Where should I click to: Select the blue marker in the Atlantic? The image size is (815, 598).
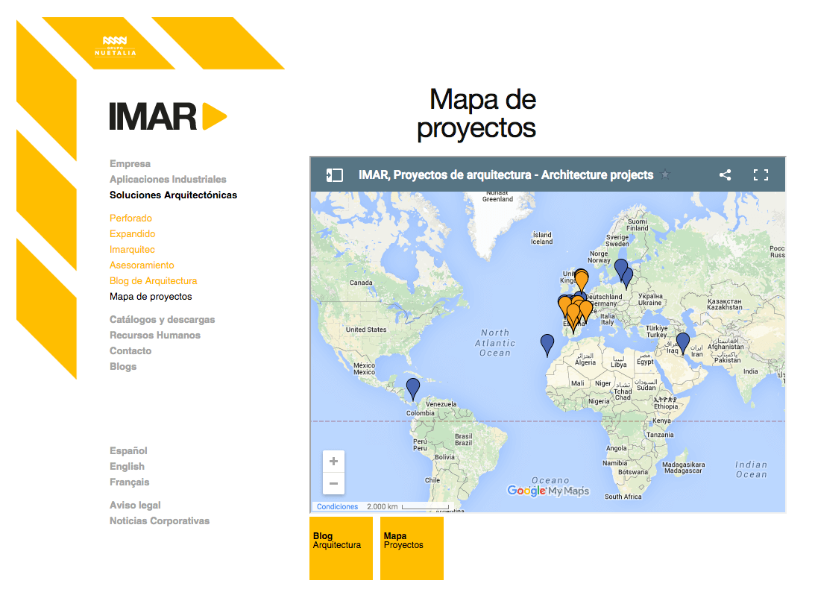coord(547,344)
